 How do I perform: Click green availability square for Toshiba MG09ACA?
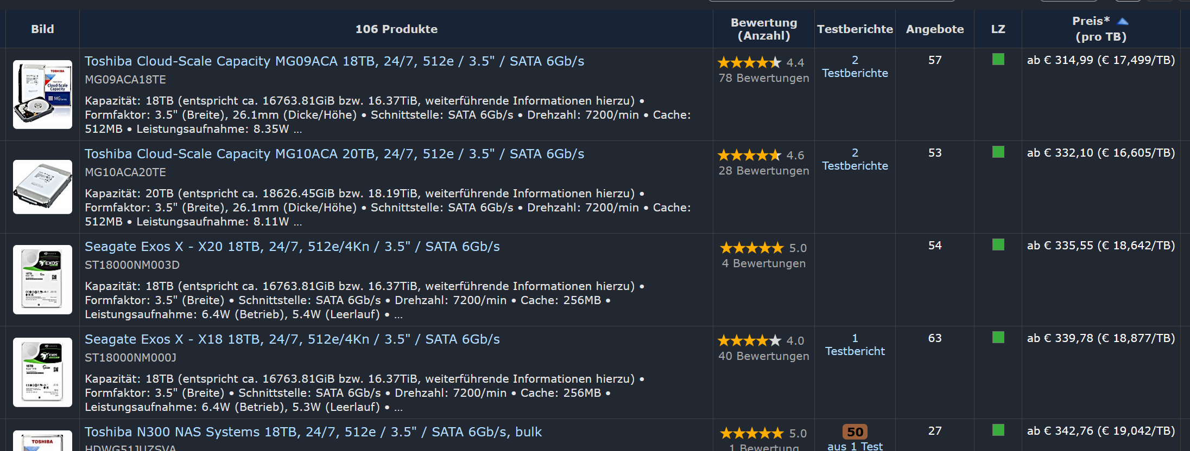click(x=998, y=60)
